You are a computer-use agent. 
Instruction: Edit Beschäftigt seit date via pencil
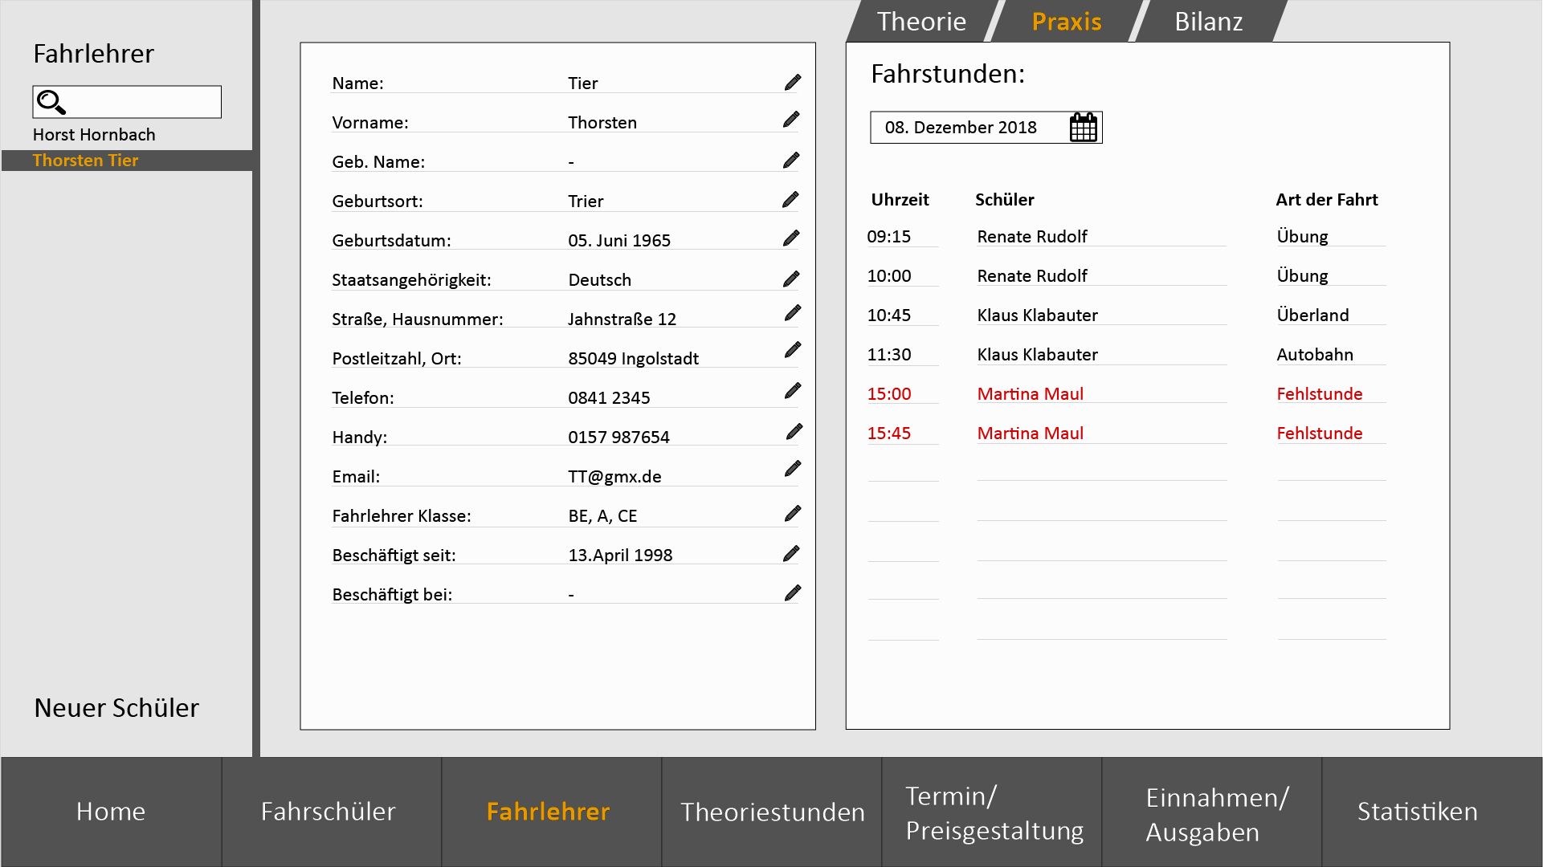(791, 554)
